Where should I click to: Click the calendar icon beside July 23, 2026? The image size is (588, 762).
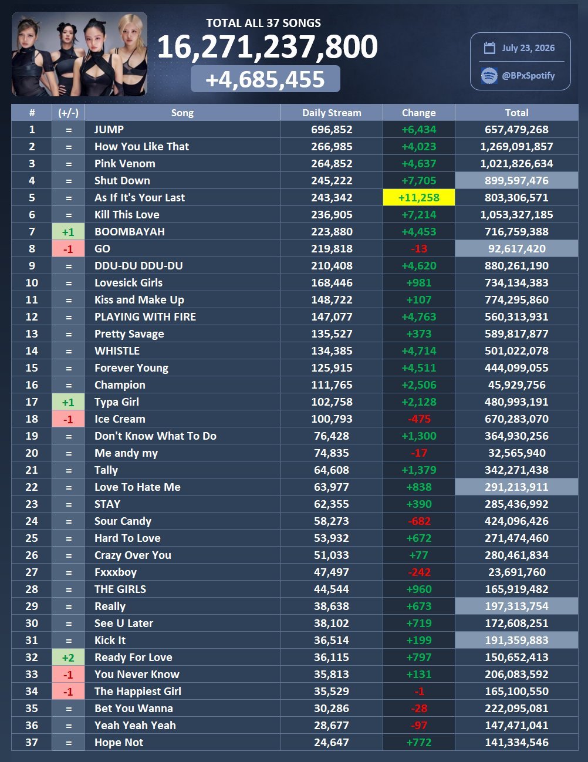click(489, 48)
